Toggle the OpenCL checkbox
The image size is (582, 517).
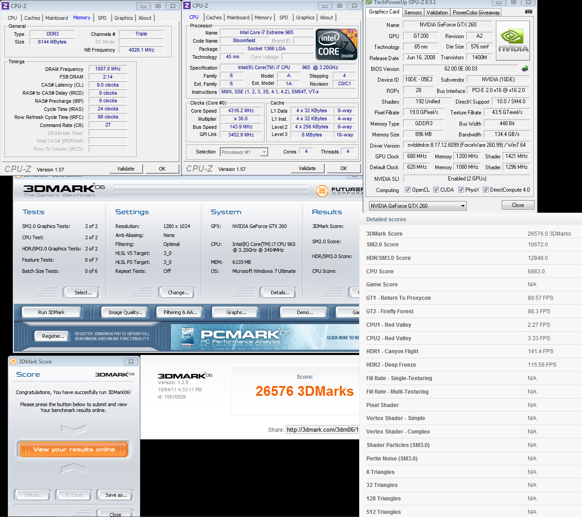pyautogui.click(x=408, y=190)
